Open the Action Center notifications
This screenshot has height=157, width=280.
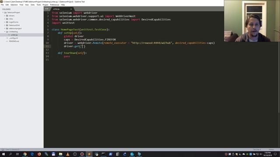click(x=275, y=154)
